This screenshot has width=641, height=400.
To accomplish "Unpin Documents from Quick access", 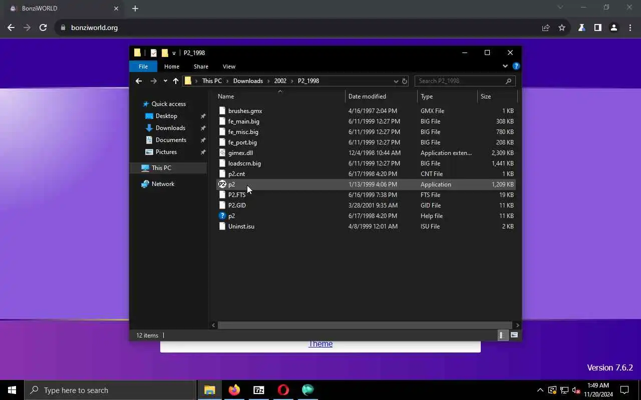I will click(203, 140).
